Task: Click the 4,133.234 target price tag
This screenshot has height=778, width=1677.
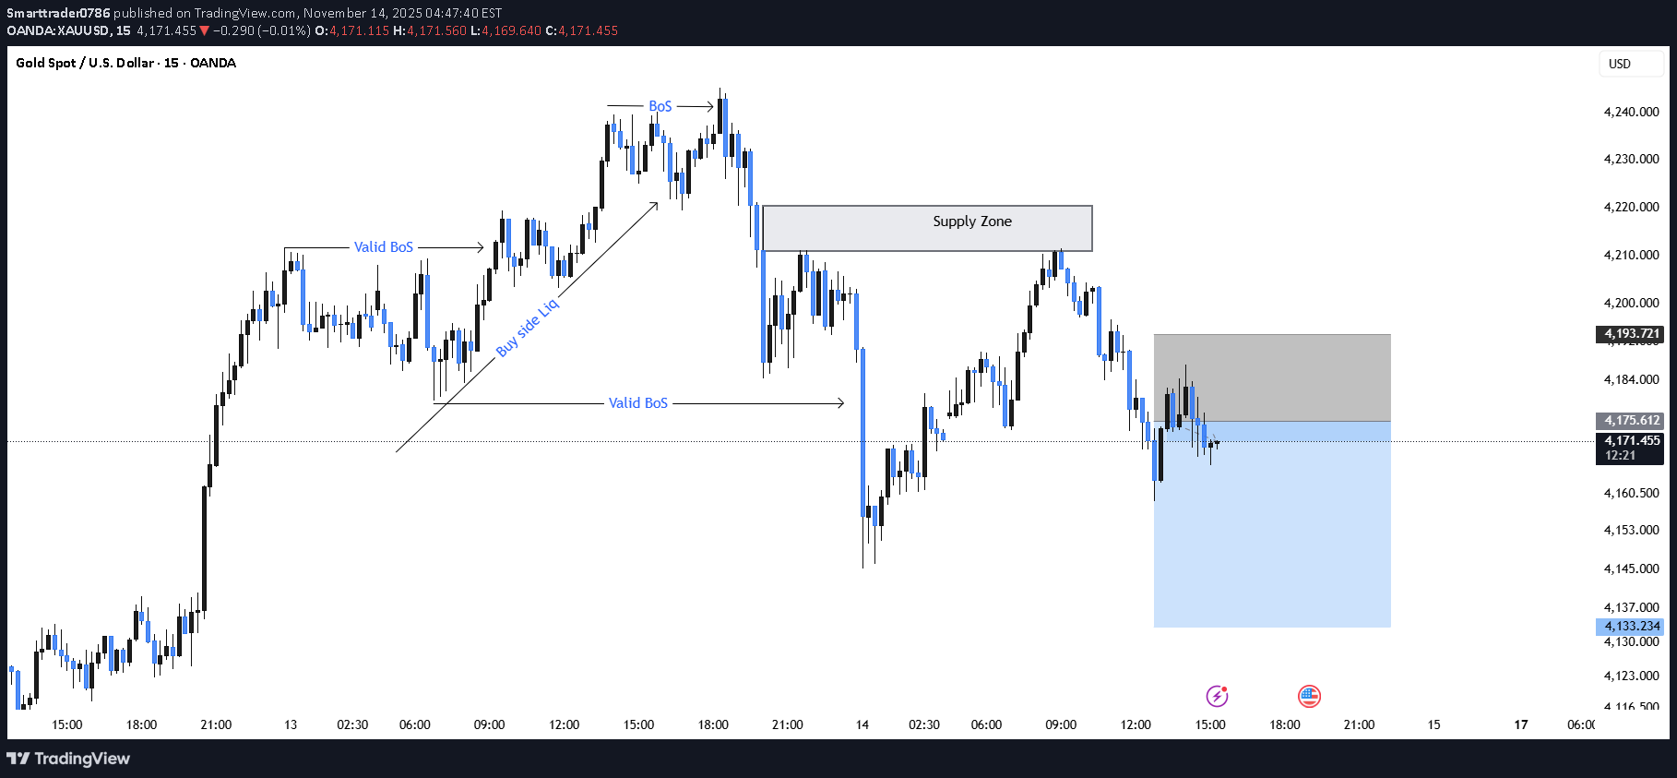Action: [1631, 626]
